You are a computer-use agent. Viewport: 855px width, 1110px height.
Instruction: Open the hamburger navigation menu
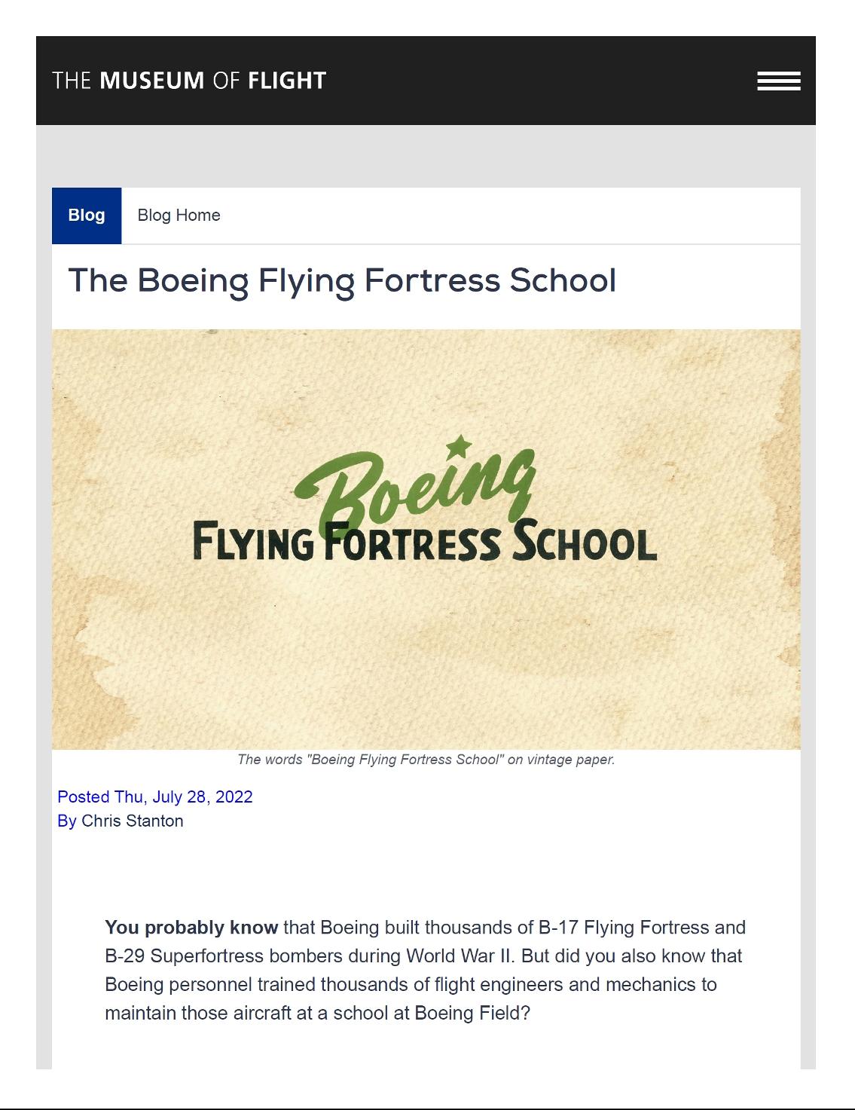pos(778,81)
